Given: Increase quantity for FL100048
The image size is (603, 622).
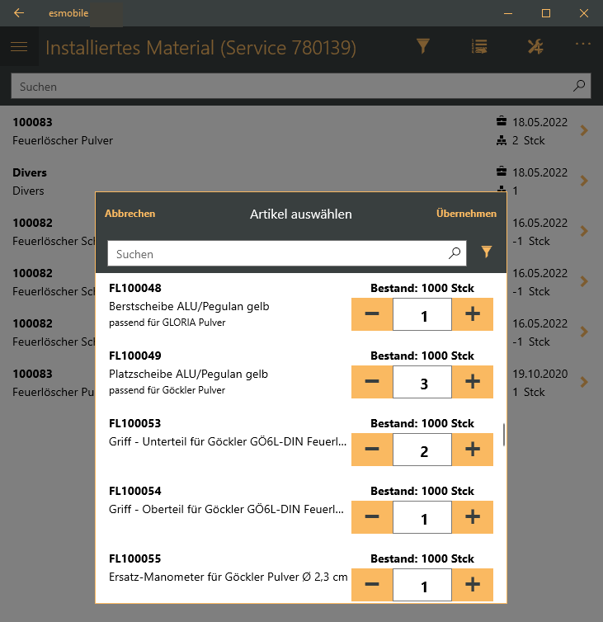Looking at the screenshot, I should click(x=472, y=315).
